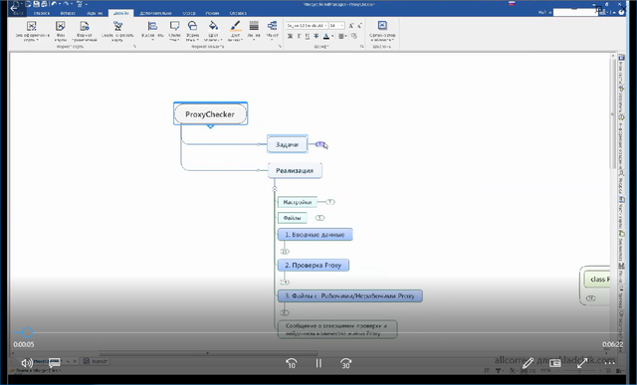Image resolution: width=637 pixels, height=385 pixels.
Task: Open the volume control speaker icon
Action: [27, 363]
